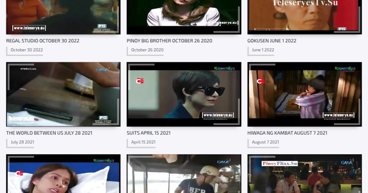Open the Gokusen June 1 2022 thumbnail
This screenshot has height=193, width=368.
[x=304, y=17]
